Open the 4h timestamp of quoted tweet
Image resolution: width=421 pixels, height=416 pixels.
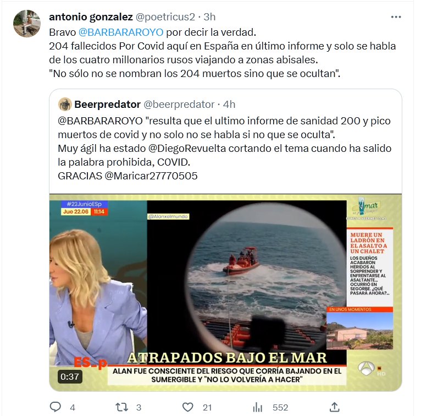(229, 104)
